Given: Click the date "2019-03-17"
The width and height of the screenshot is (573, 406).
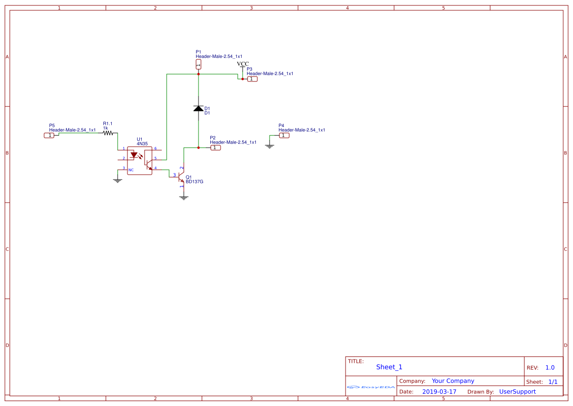Looking at the screenshot, I should pyautogui.click(x=439, y=391).
